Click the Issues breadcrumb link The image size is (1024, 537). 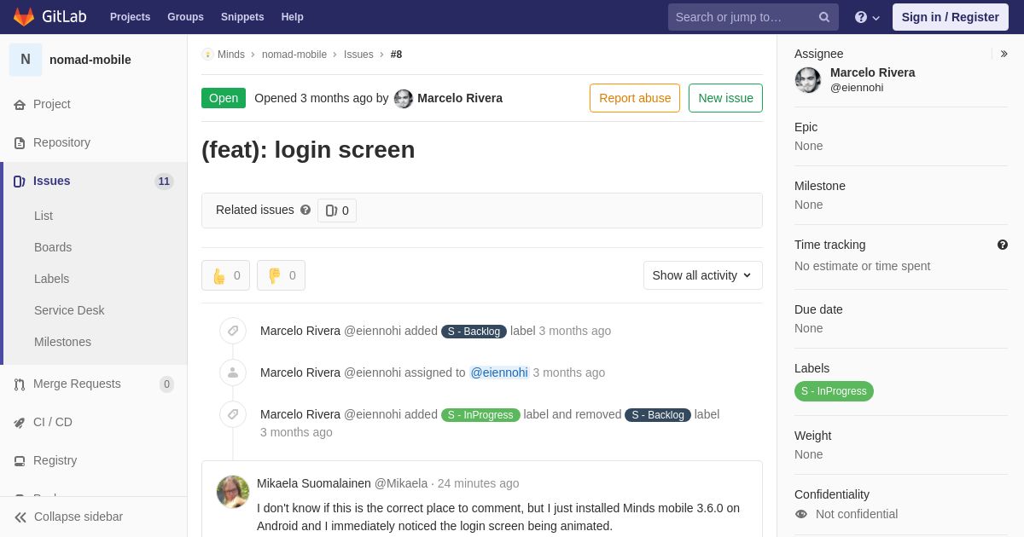click(x=358, y=55)
